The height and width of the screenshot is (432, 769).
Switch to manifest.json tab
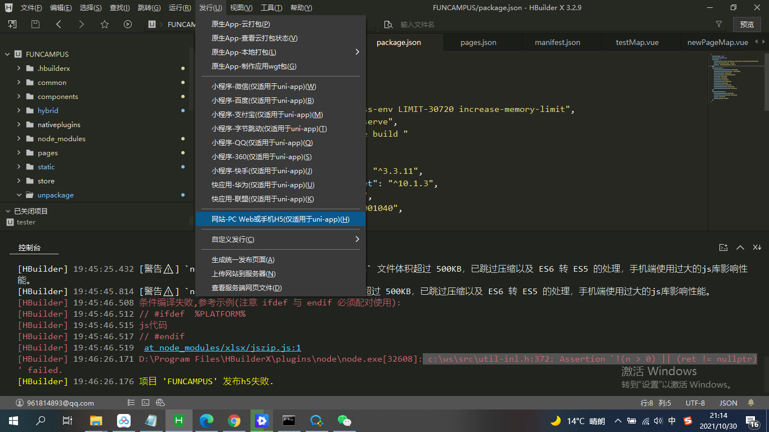(x=557, y=42)
